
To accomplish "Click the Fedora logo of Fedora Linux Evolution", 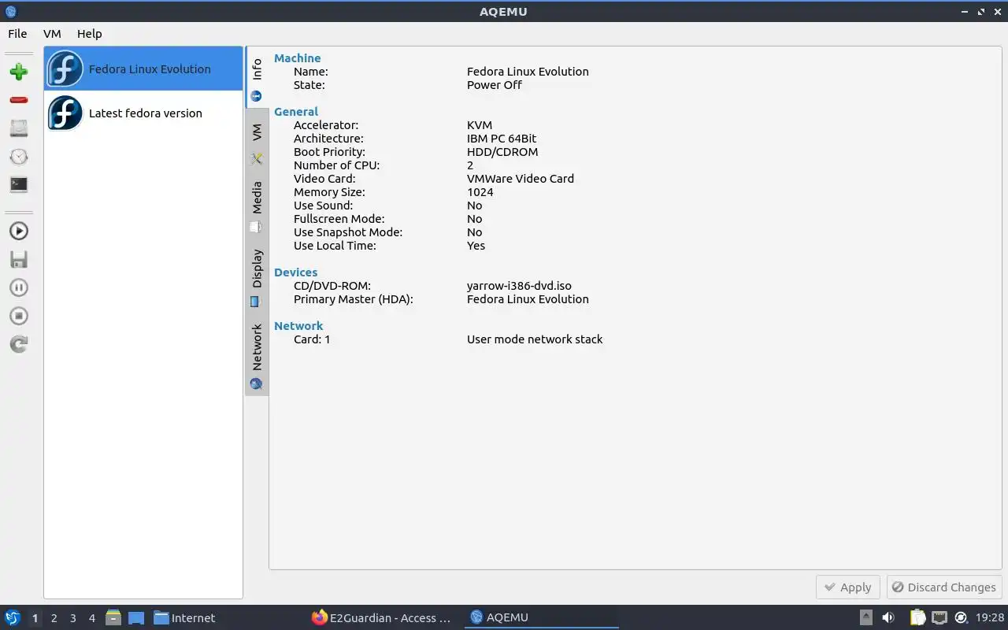I will coord(65,69).
